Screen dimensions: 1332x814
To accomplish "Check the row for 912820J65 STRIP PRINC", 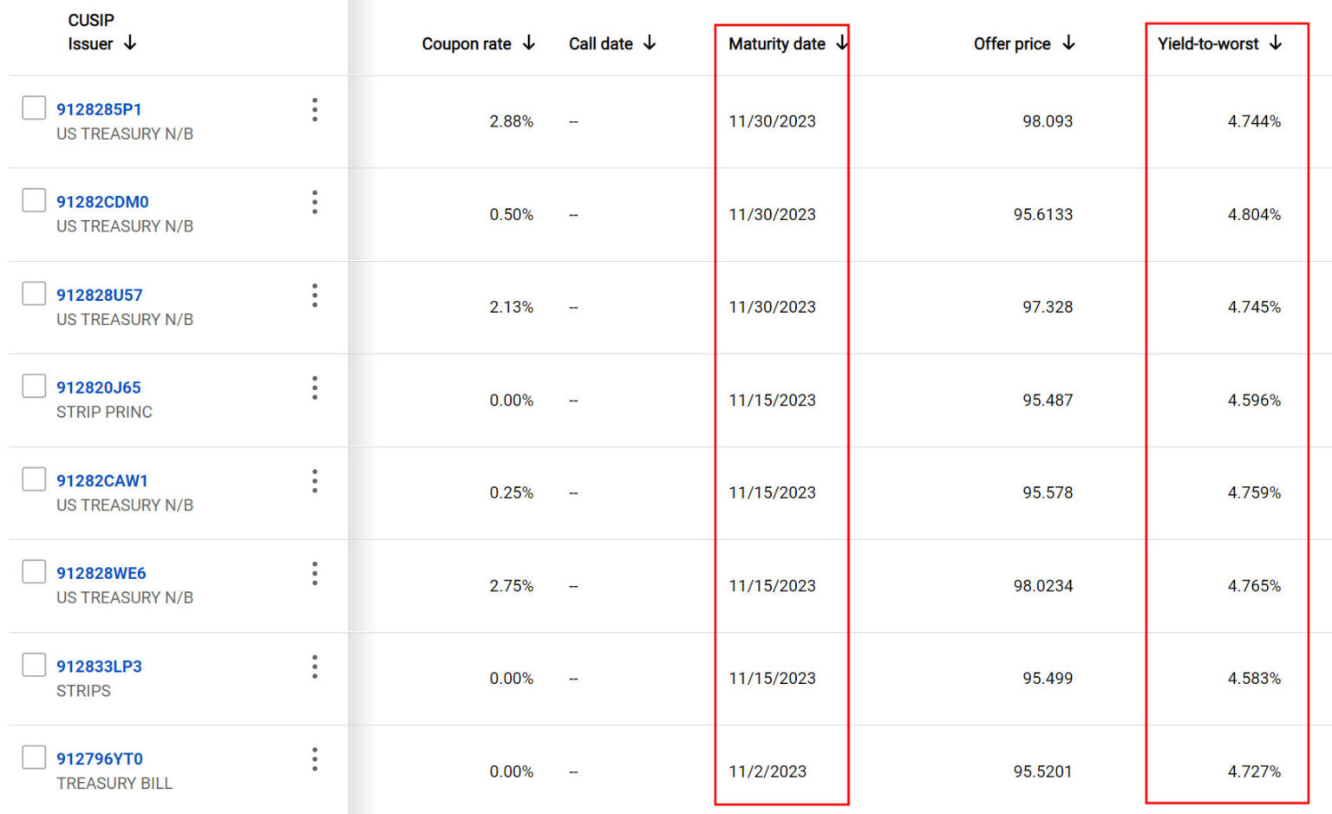I will pos(33,386).
